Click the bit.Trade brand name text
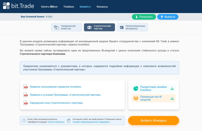202x131 pixels. pyautogui.click(x=23, y=6)
